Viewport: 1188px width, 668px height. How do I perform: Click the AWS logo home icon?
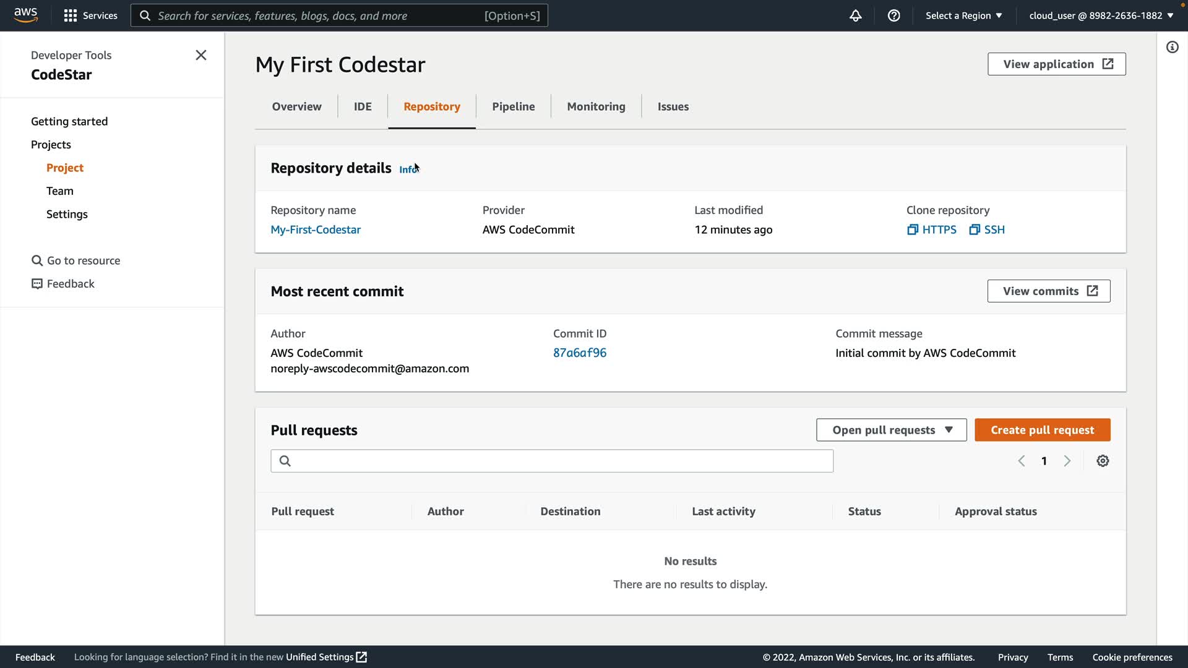click(25, 15)
